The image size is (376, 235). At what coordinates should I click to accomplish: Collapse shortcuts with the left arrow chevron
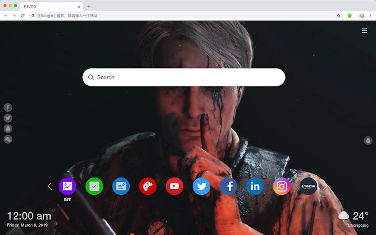(50, 186)
